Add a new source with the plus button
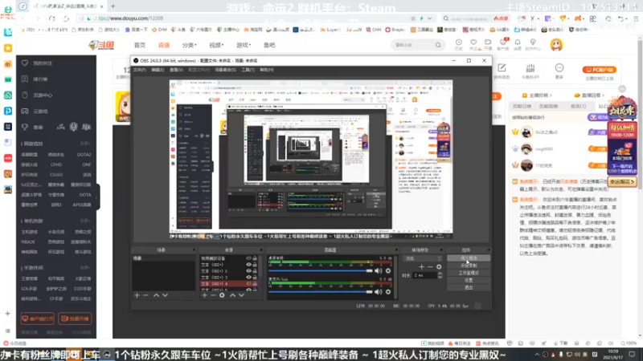Screen dimensions: 643x361 tap(204, 295)
